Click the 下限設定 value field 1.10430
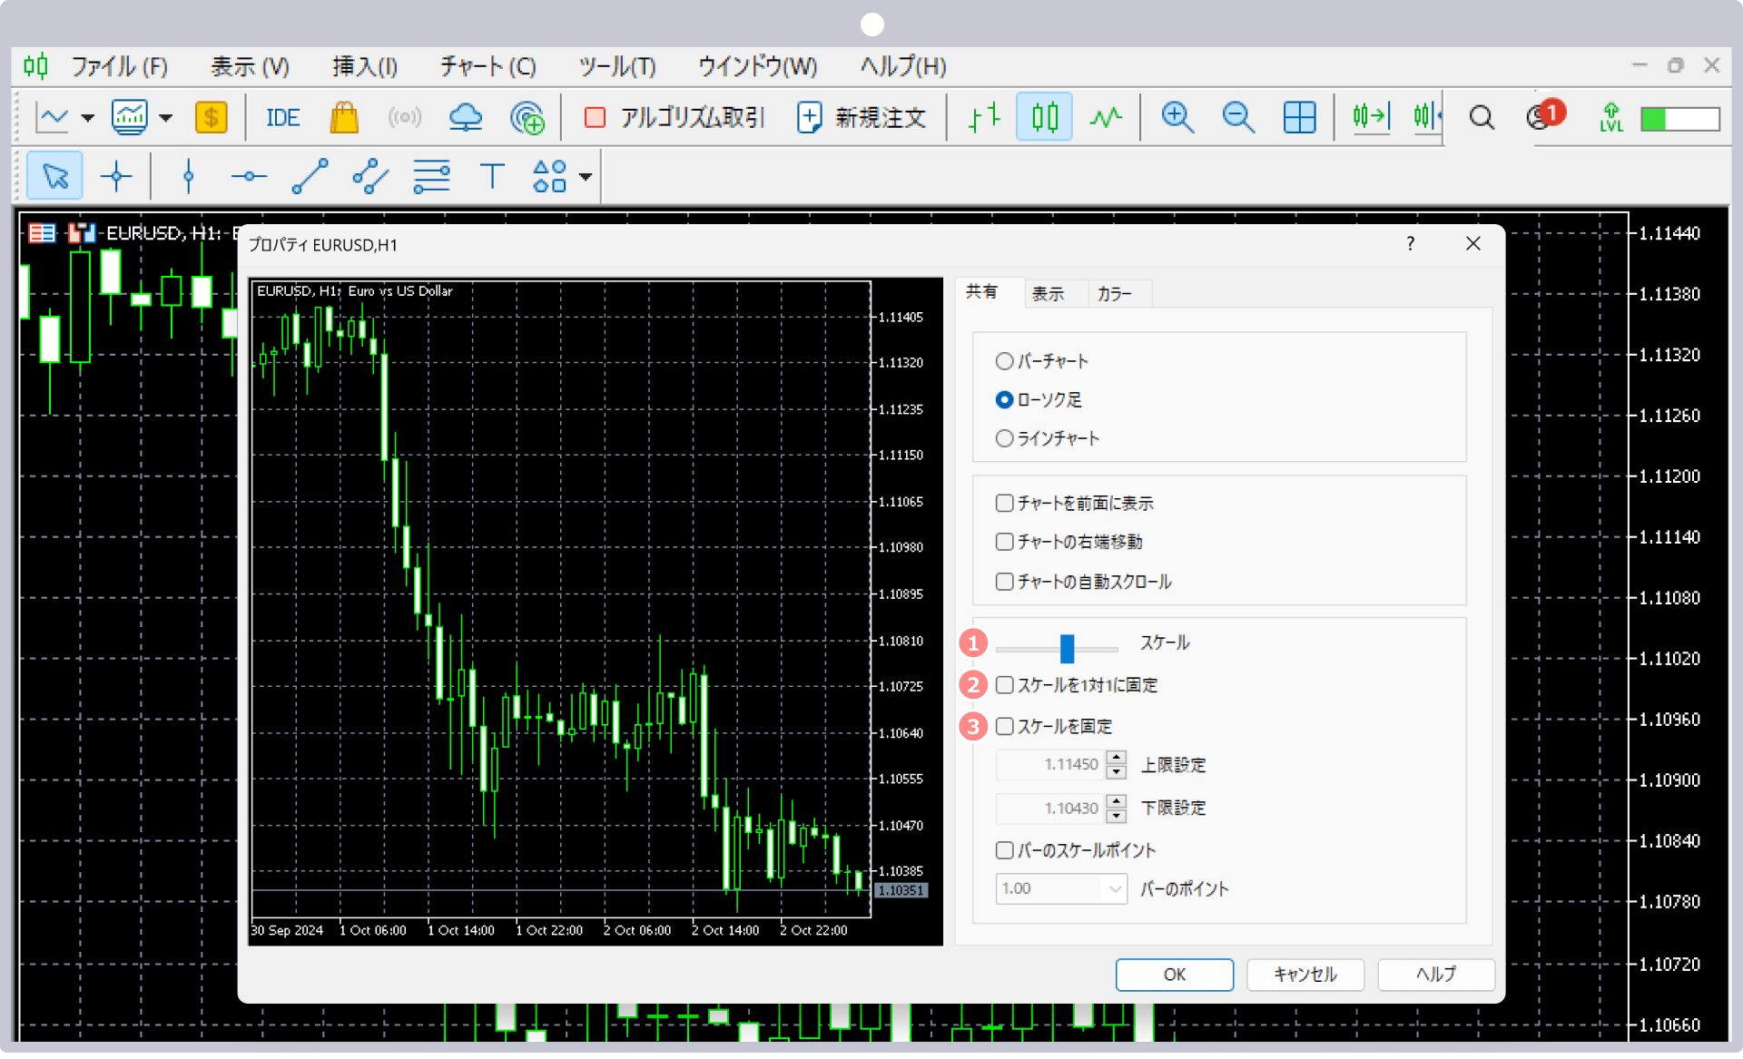 [1050, 808]
